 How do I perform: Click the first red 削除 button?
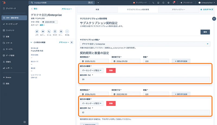click(111, 70)
